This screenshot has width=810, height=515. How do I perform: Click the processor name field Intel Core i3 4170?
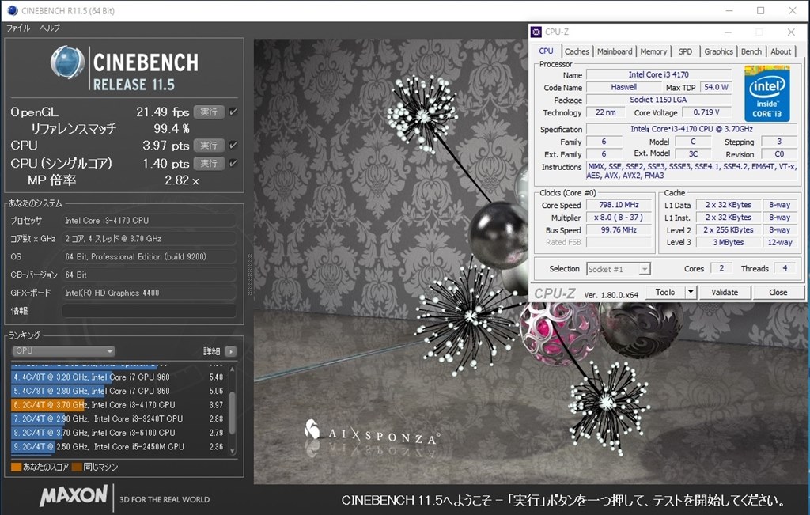[659, 75]
